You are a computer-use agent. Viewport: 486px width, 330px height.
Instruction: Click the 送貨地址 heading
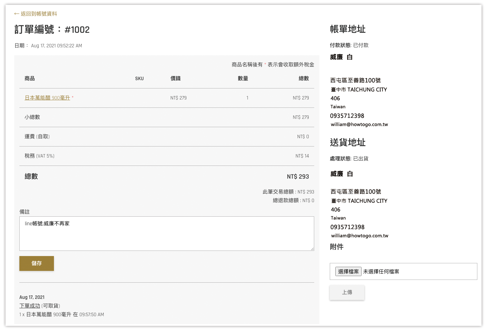348,142
